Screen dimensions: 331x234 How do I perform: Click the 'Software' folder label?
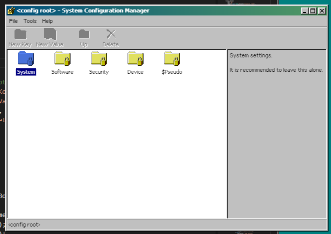click(62, 72)
